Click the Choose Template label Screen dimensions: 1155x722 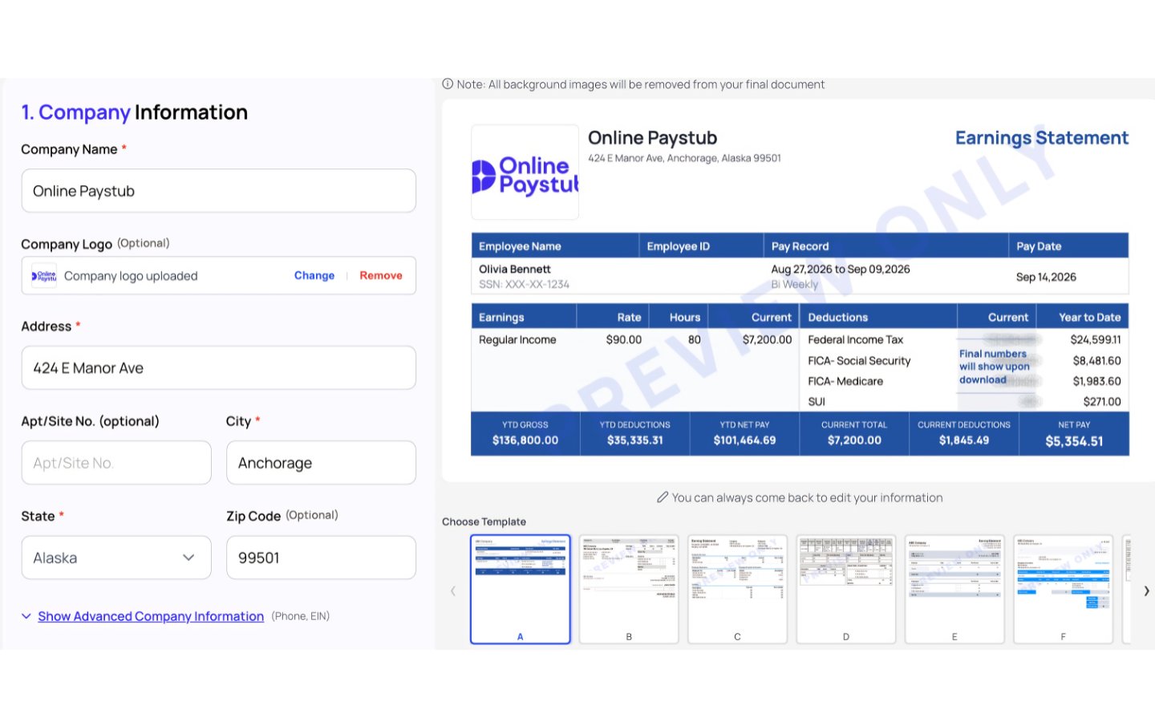tap(484, 521)
